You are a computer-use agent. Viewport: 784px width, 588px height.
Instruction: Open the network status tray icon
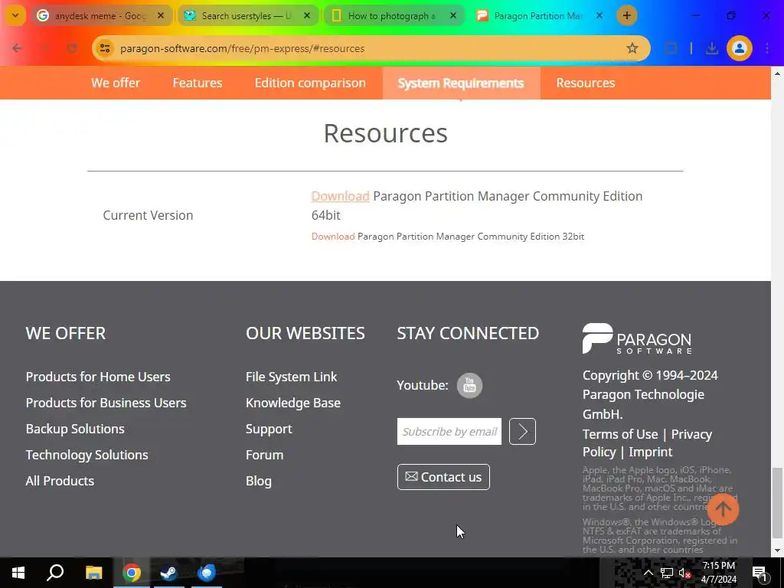[667, 573]
